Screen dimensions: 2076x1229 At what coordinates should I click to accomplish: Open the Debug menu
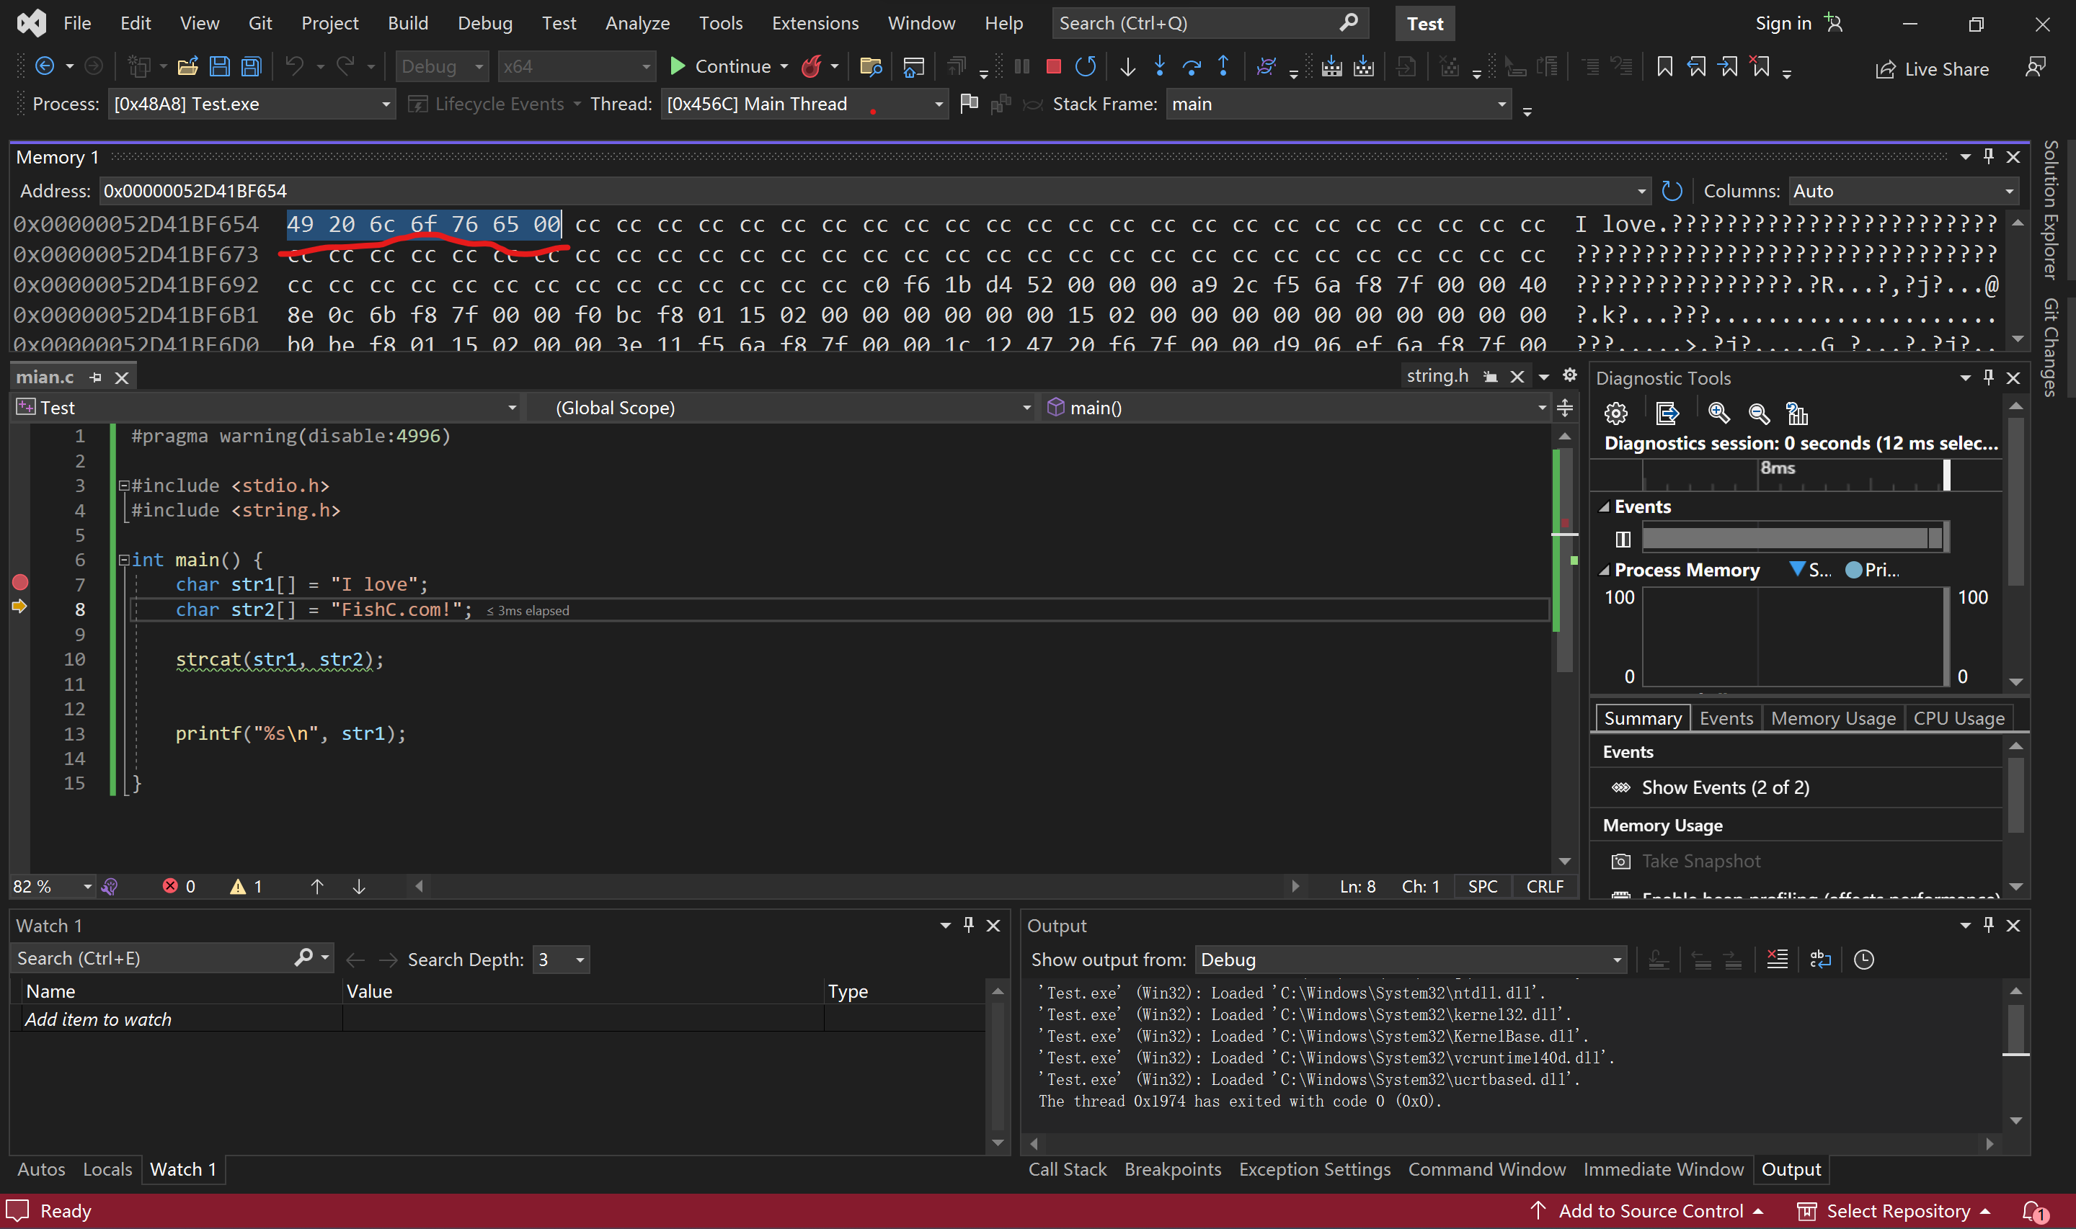pos(484,23)
